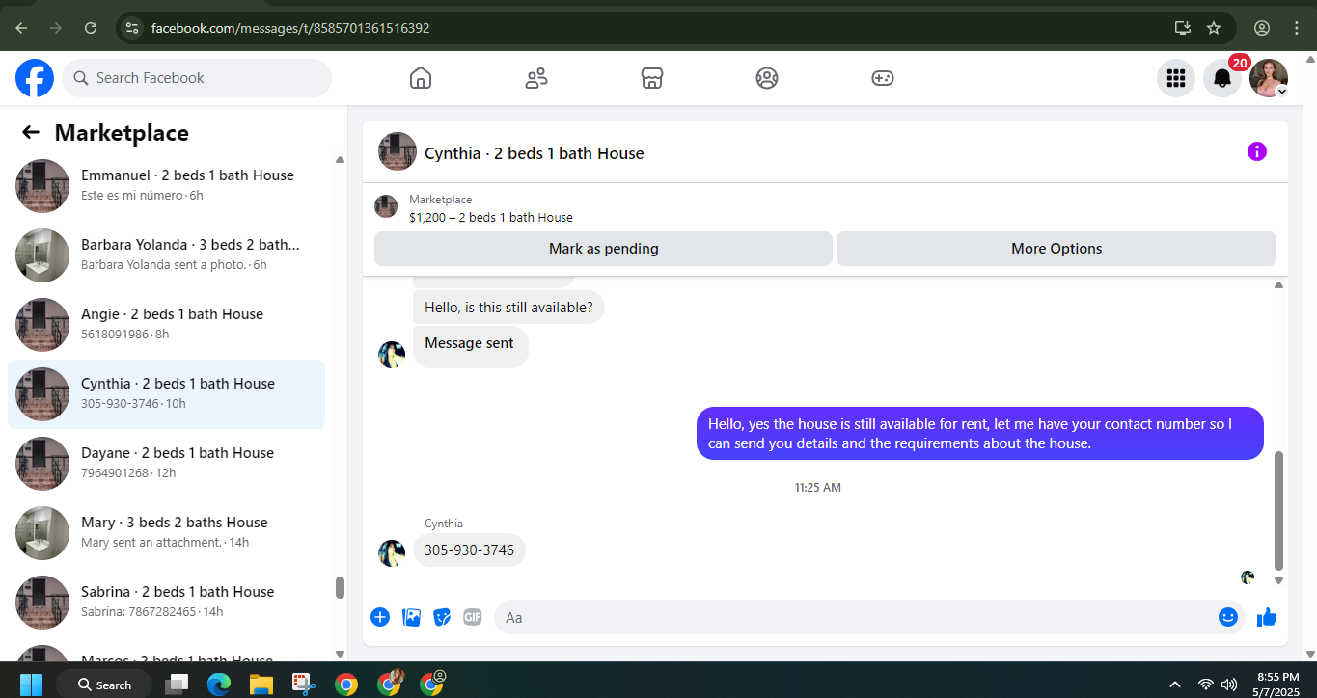Open the purple conversation information icon
The height and width of the screenshot is (698, 1317).
point(1257,151)
